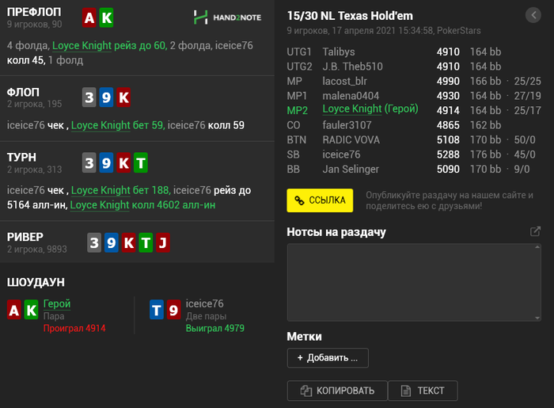This screenshot has height=408, width=554.
Task: Click the ПРЕФЛОП section heading
Action: click(x=34, y=12)
